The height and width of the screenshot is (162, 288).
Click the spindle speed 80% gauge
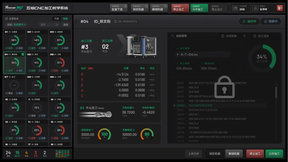tap(147, 135)
